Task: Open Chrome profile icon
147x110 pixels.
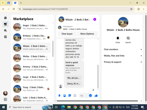Action: [x=138, y=9]
